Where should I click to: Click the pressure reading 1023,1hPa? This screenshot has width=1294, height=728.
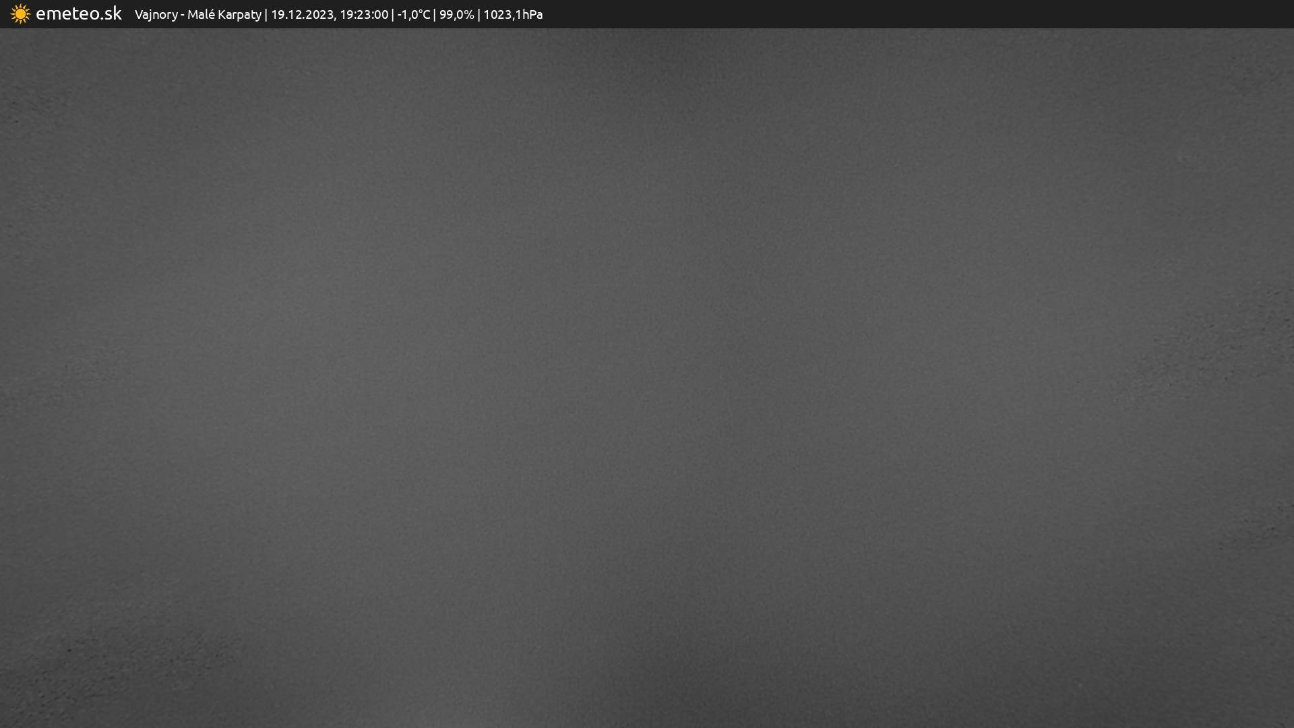512,15
